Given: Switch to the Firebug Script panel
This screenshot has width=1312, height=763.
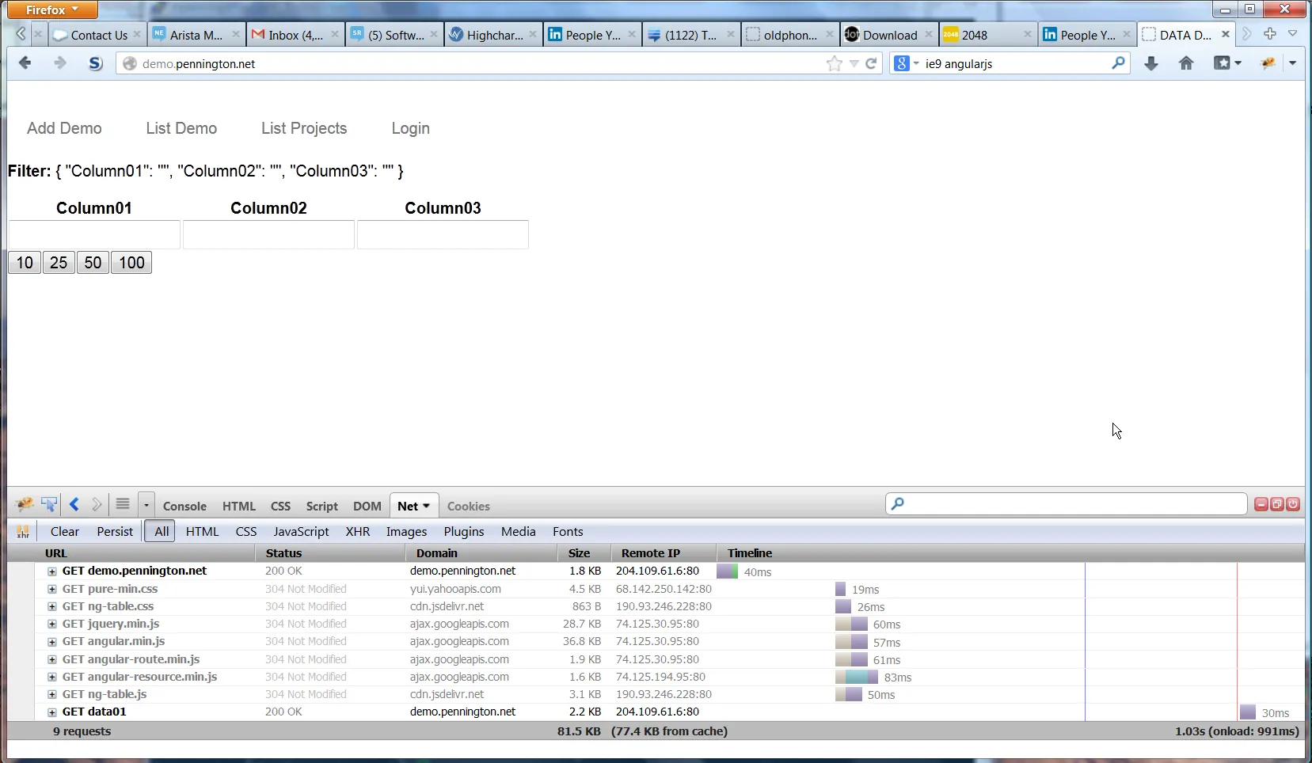Looking at the screenshot, I should pyautogui.click(x=321, y=507).
